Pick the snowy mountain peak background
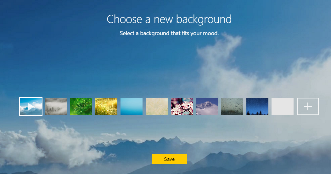This screenshot has height=174, width=331. 207,107
